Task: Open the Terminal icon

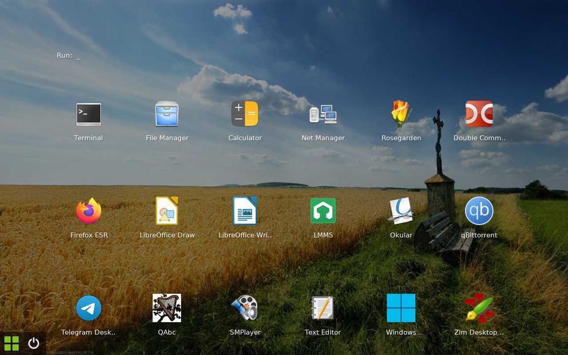Action: 89,114
